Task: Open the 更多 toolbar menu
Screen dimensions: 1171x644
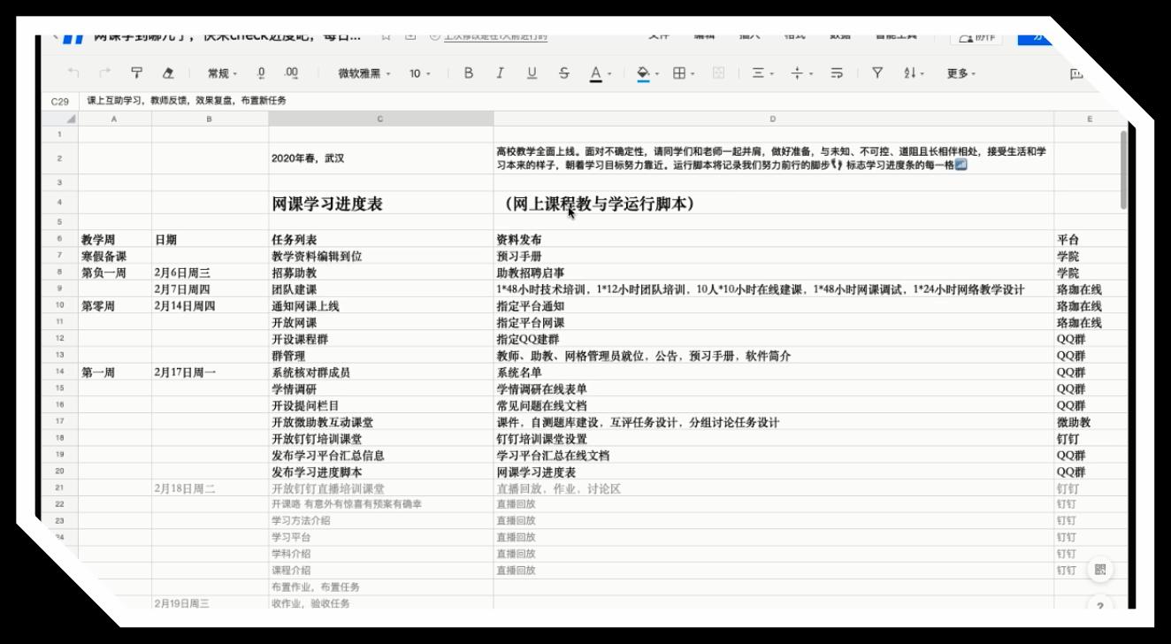Action: pos(961,73)
